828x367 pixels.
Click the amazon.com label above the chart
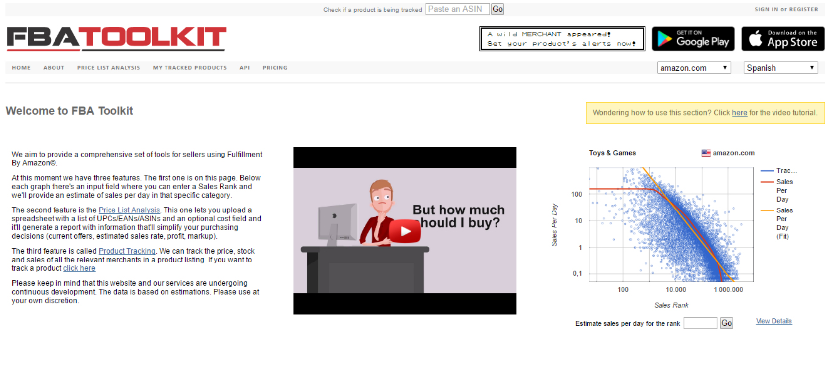click(x=733, y=153)
